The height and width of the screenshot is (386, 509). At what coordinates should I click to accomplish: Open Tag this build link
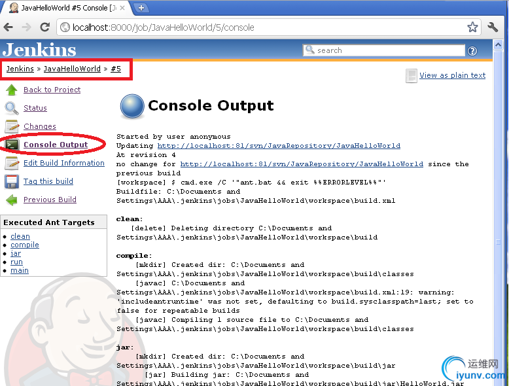48,181
